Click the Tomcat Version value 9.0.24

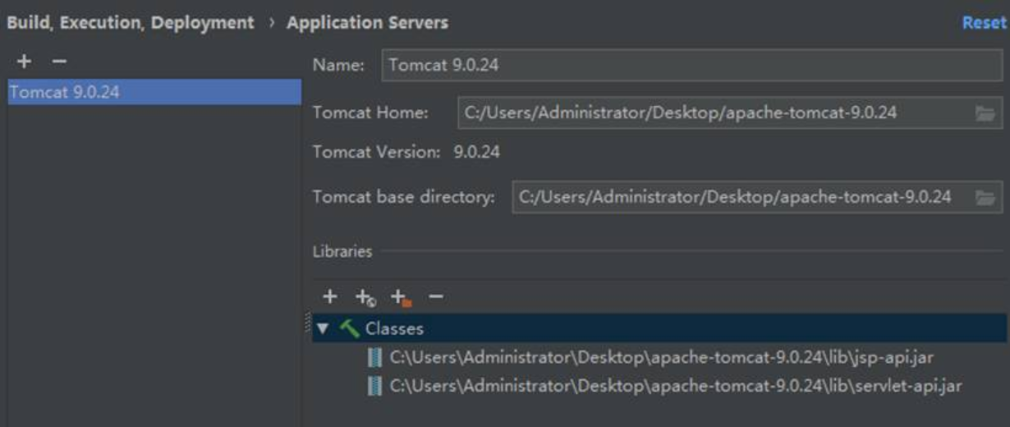point(476,152)
